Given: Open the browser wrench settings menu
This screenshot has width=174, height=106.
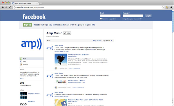Looking at the screenshot, I should (x=171, y=8).
